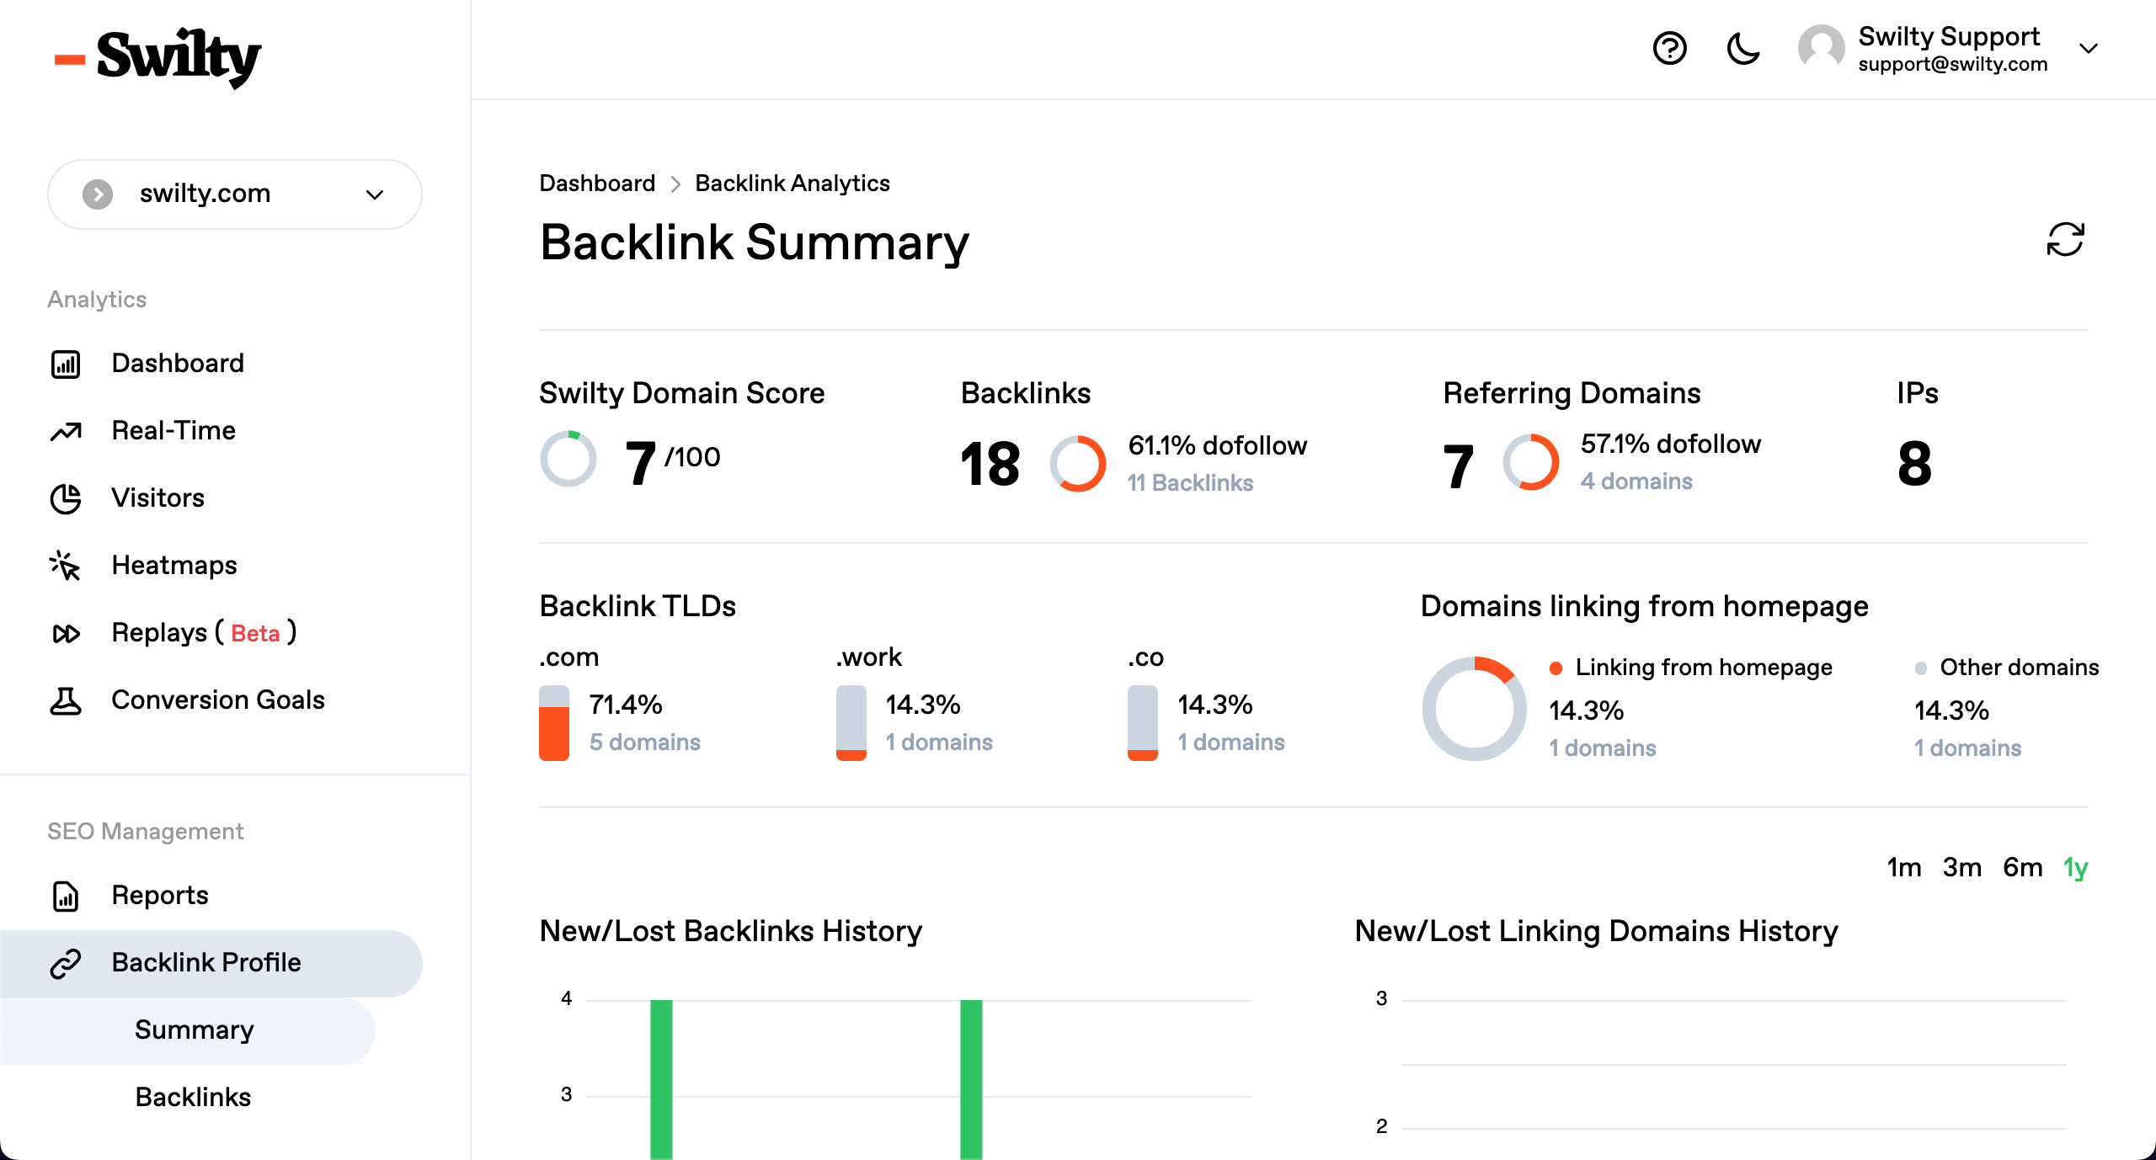Click the orange Linking from homepage legend dot
Image resolution: width=2156 pixels, height=1160 pixels.
pos(1556,668)
